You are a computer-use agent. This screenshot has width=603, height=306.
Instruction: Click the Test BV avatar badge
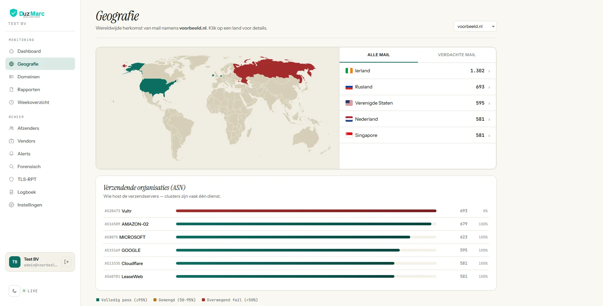tap(15, 262)
